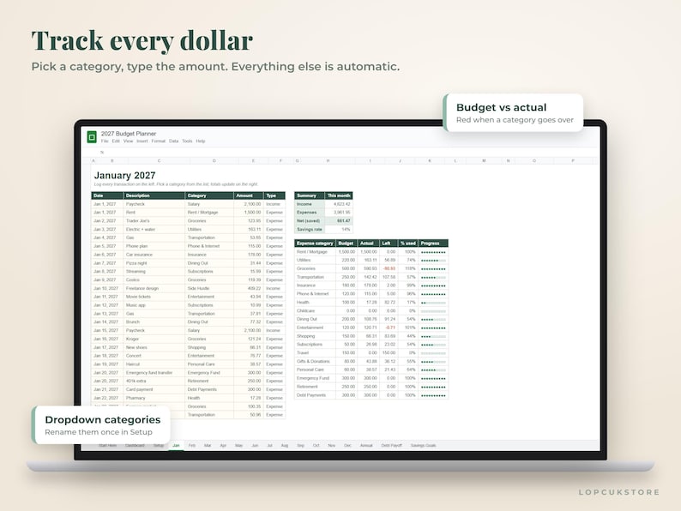Select column C header
This screenshot has height=511, width=681.
[x=159, y=161]
